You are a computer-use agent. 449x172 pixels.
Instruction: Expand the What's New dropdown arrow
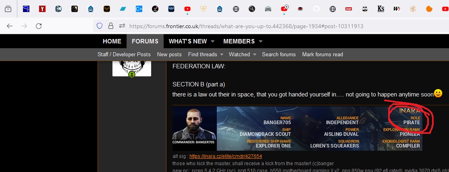coord(212,41)
